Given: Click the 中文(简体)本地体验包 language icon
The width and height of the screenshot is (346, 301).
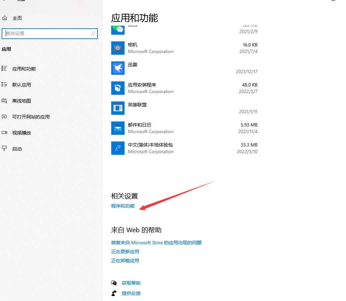Looking at the screenshot, I should click(118, 148).
